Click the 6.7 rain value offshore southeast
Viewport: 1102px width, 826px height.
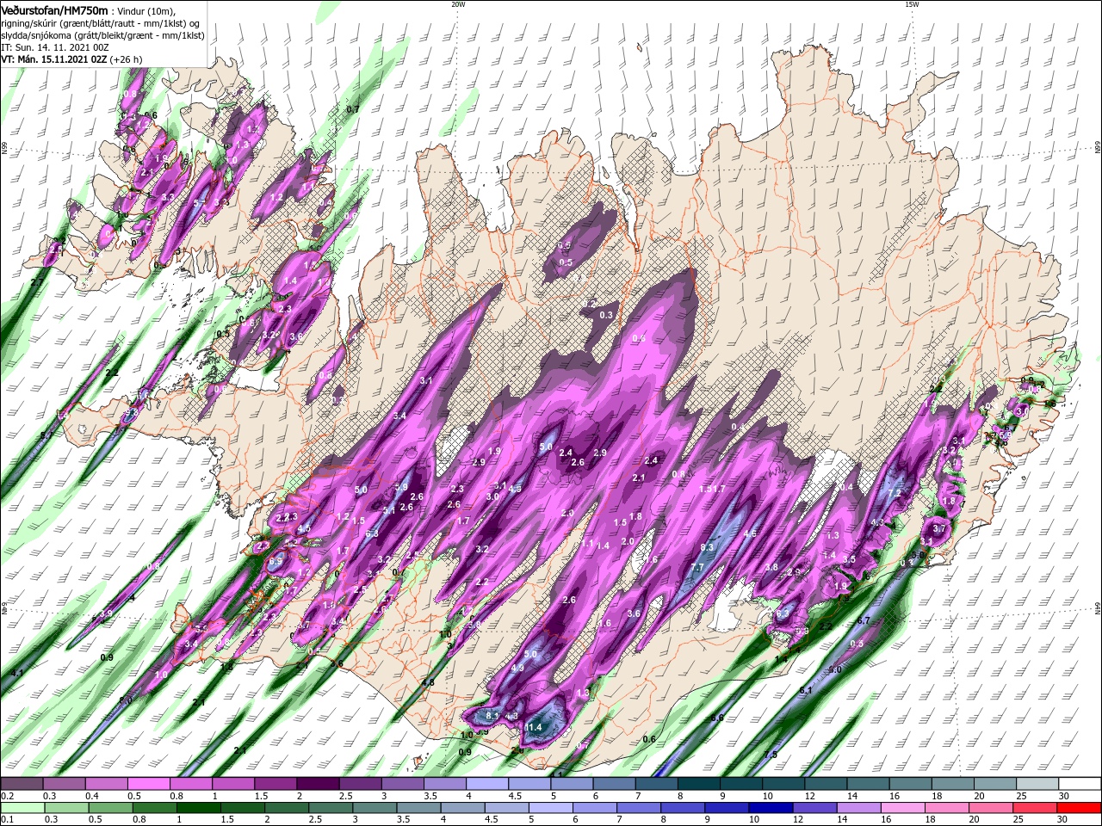pyautogui.click(x=864, y=621)
